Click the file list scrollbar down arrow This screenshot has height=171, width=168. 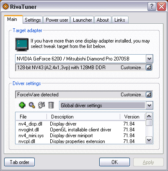149,140
